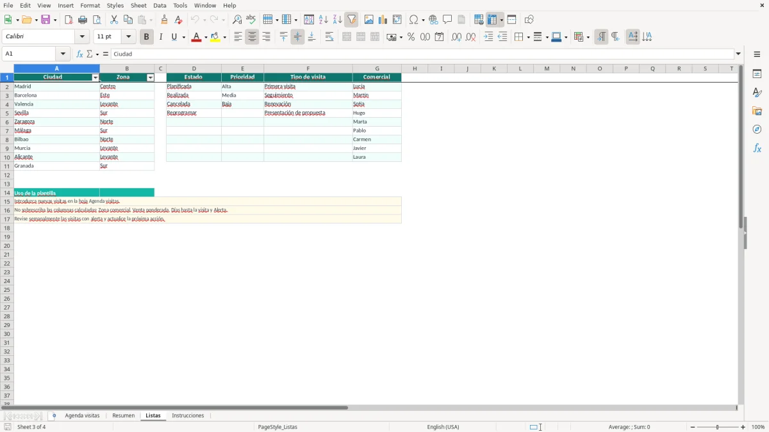The width and height of the screenshot is (769, 432).
Task: Open the Sidebar Styles panel
Action: point(757,92)
